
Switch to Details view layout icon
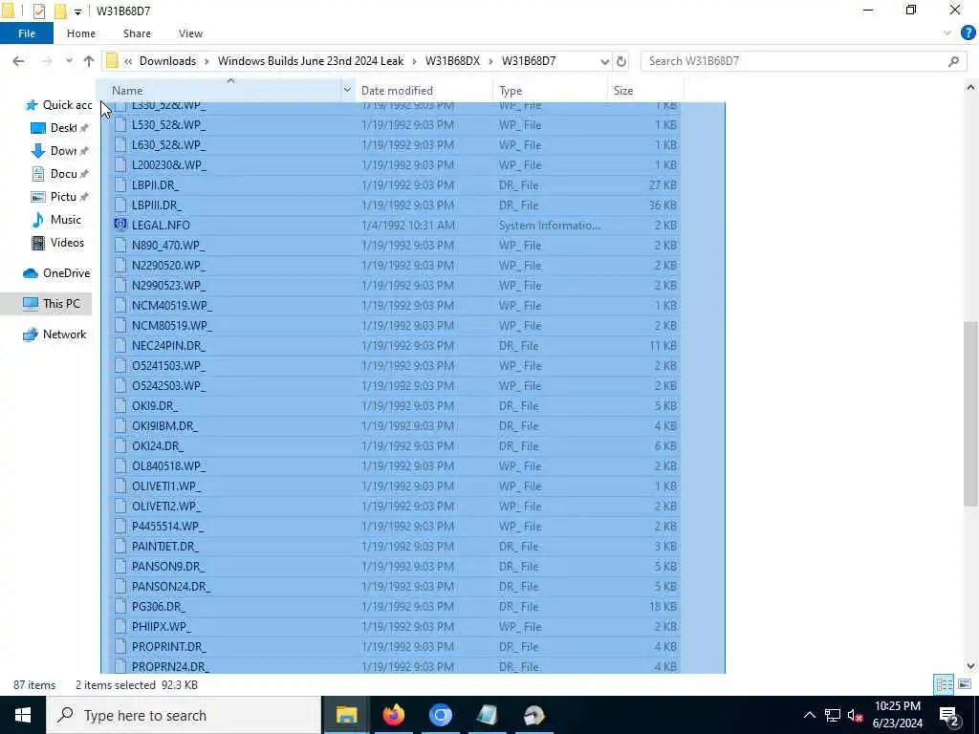[x=944, y=684]
